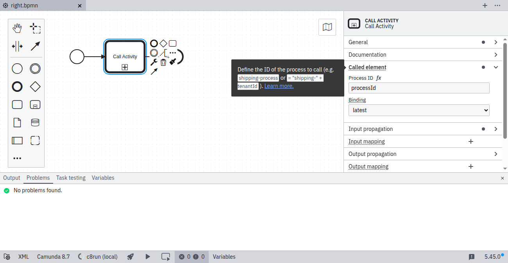Open the wrench icon to change element type
The height and width of the screenshot is (263, 508).
(x=154, y=62)
